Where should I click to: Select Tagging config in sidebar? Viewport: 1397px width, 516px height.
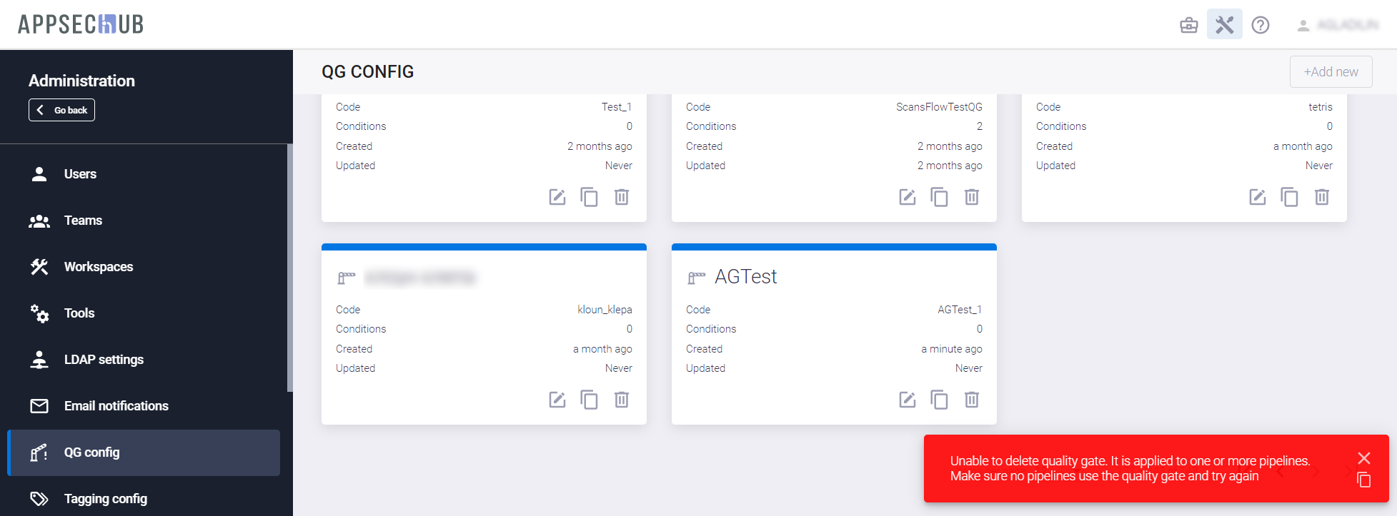pos(105,499)
